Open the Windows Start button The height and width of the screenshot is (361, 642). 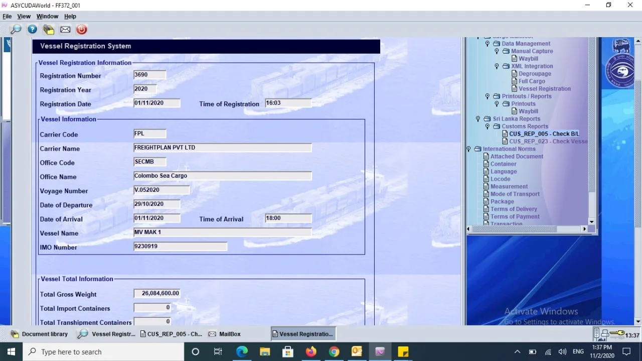click(x=11, y=351)
